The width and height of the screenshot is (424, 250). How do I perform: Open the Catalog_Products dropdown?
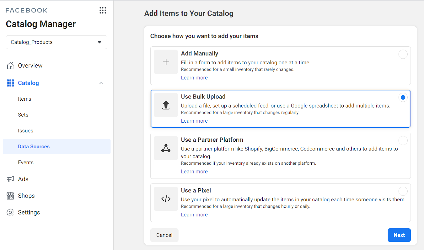point(56,42)
